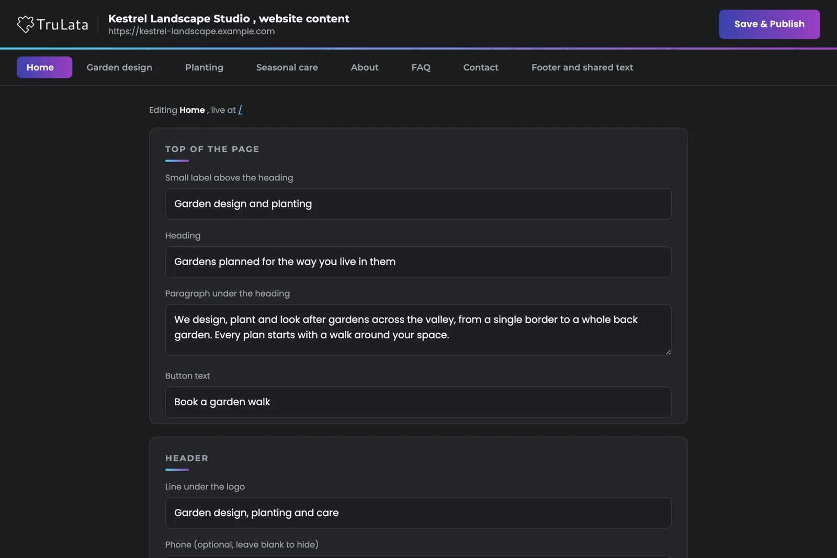Click the Top of the Page section title
Viewport: 837px width, 558px height.
pyautogui.click(x=212, y=149)
